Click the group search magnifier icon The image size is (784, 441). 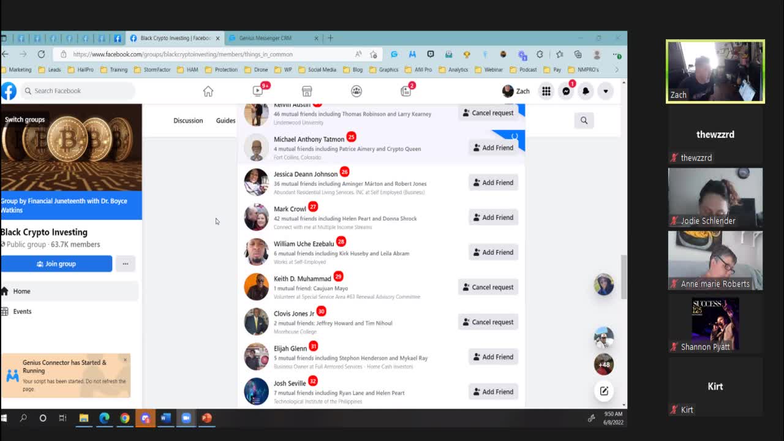pyautogui.click(x=584, y=121)
